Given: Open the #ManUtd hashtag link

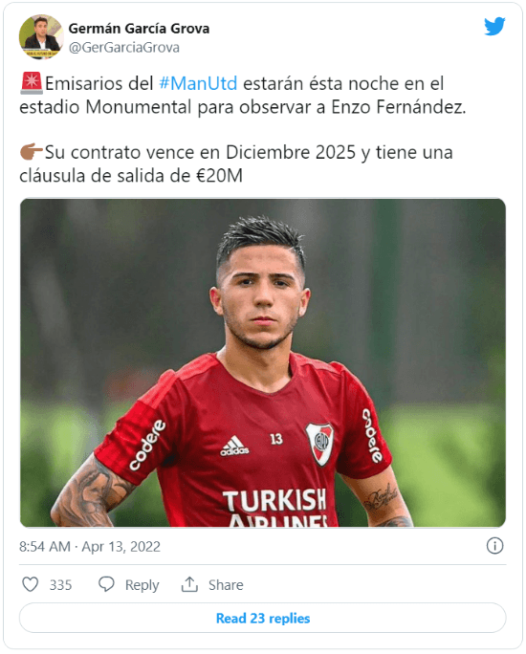Looking at the screenshot, I should point(198,83).
